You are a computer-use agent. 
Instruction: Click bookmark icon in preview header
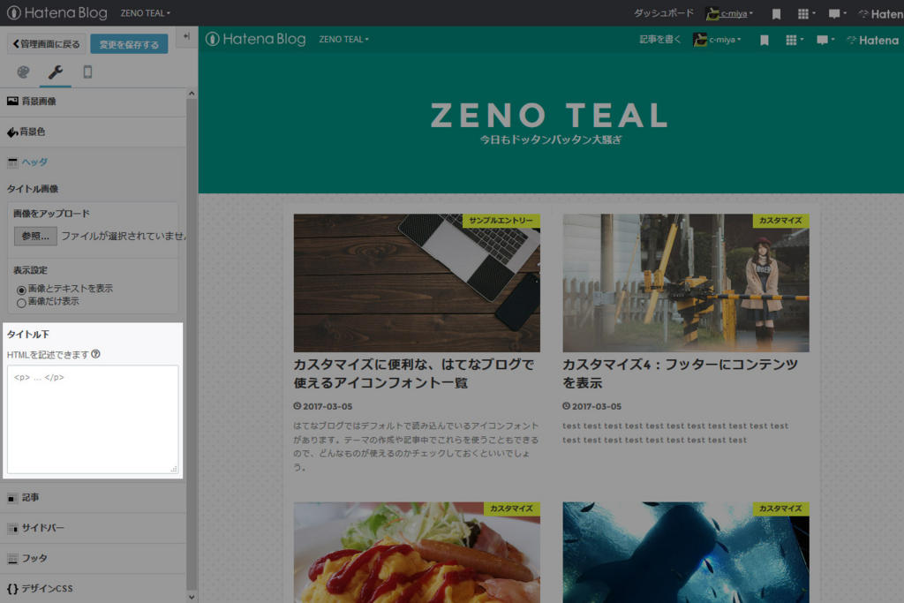(x=765, y=41)
